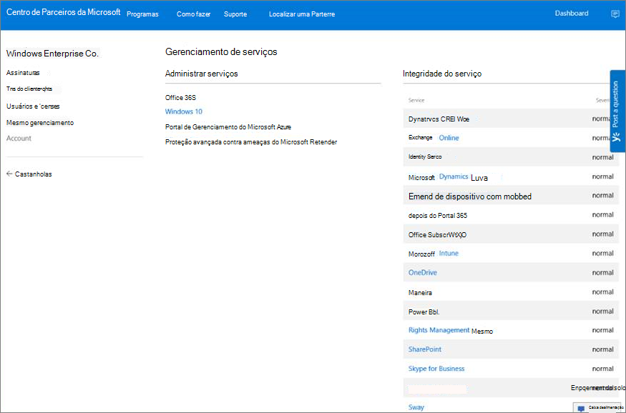Click the Gerenciamento de serviços heading
The height and width of the screenshot is (413, 626).
221,52
